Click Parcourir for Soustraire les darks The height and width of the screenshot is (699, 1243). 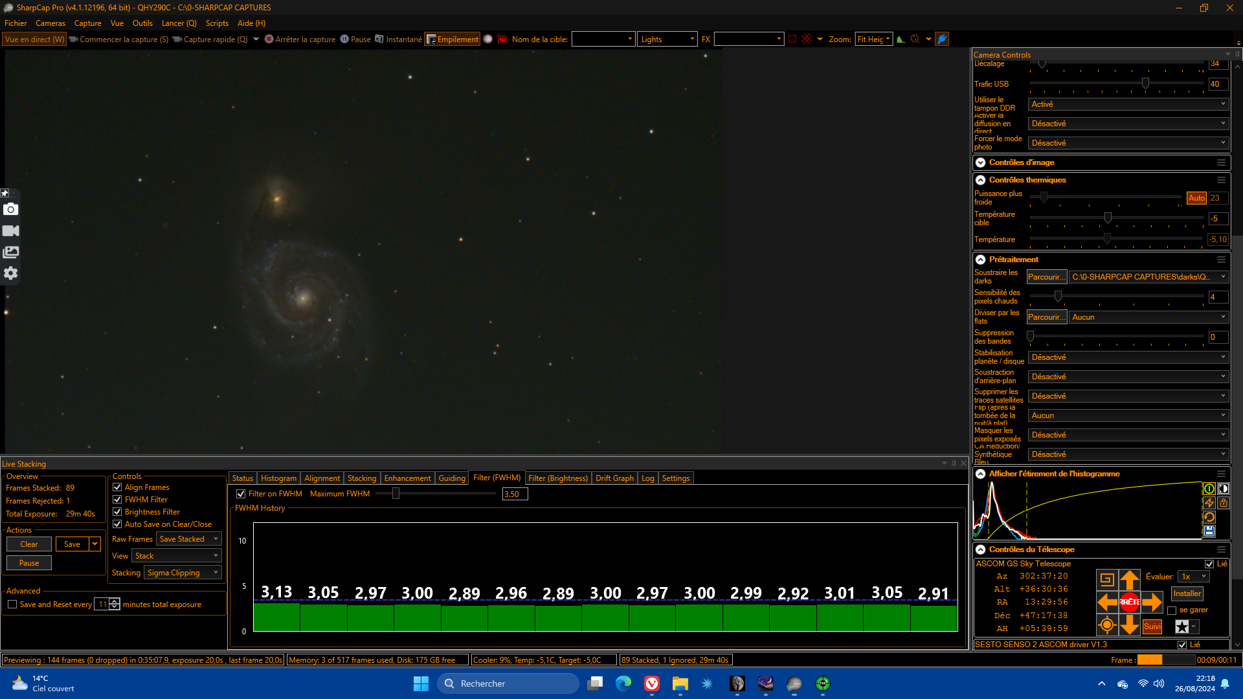click(1047, 277)
